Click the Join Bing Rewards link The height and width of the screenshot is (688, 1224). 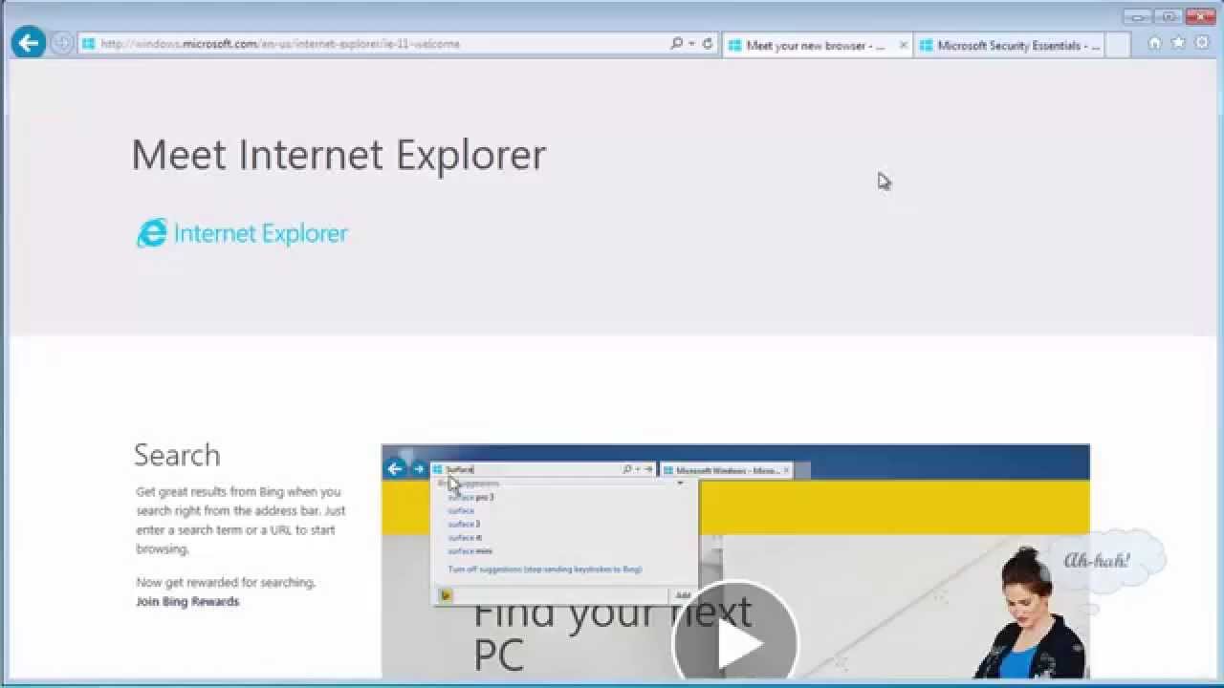tap(187, 601)
